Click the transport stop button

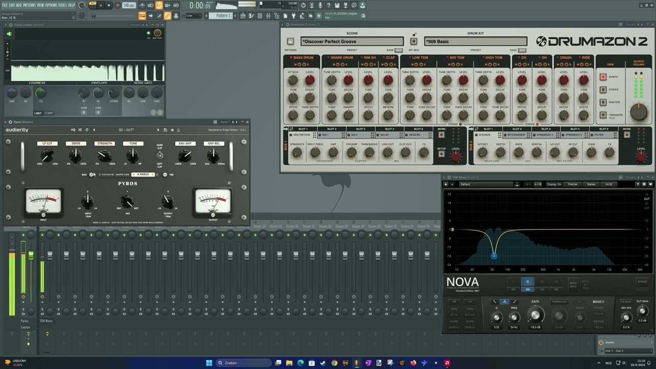point(109,5)
